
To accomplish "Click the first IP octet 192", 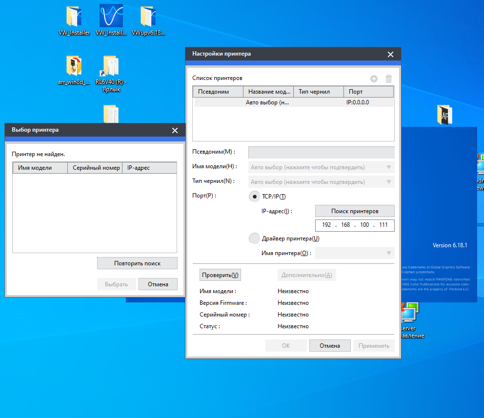I will tap(326, 225).
